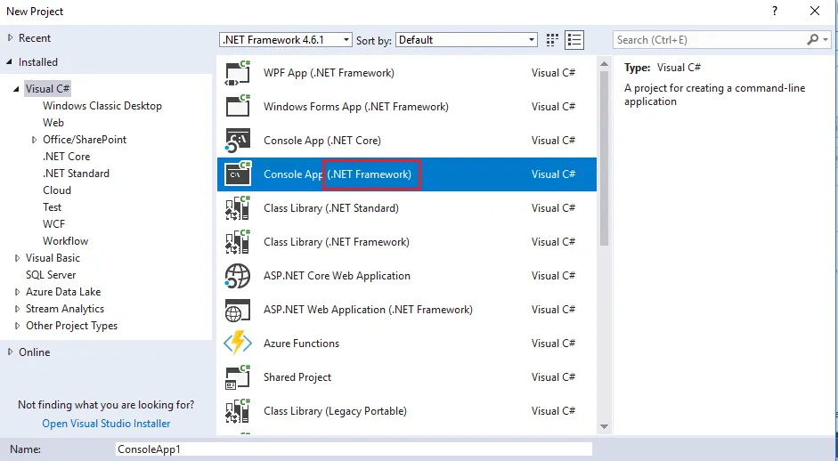This screenshot has width=838, height=461.
Task: Switch to small icons grid view
Action: tap(552, 39)
